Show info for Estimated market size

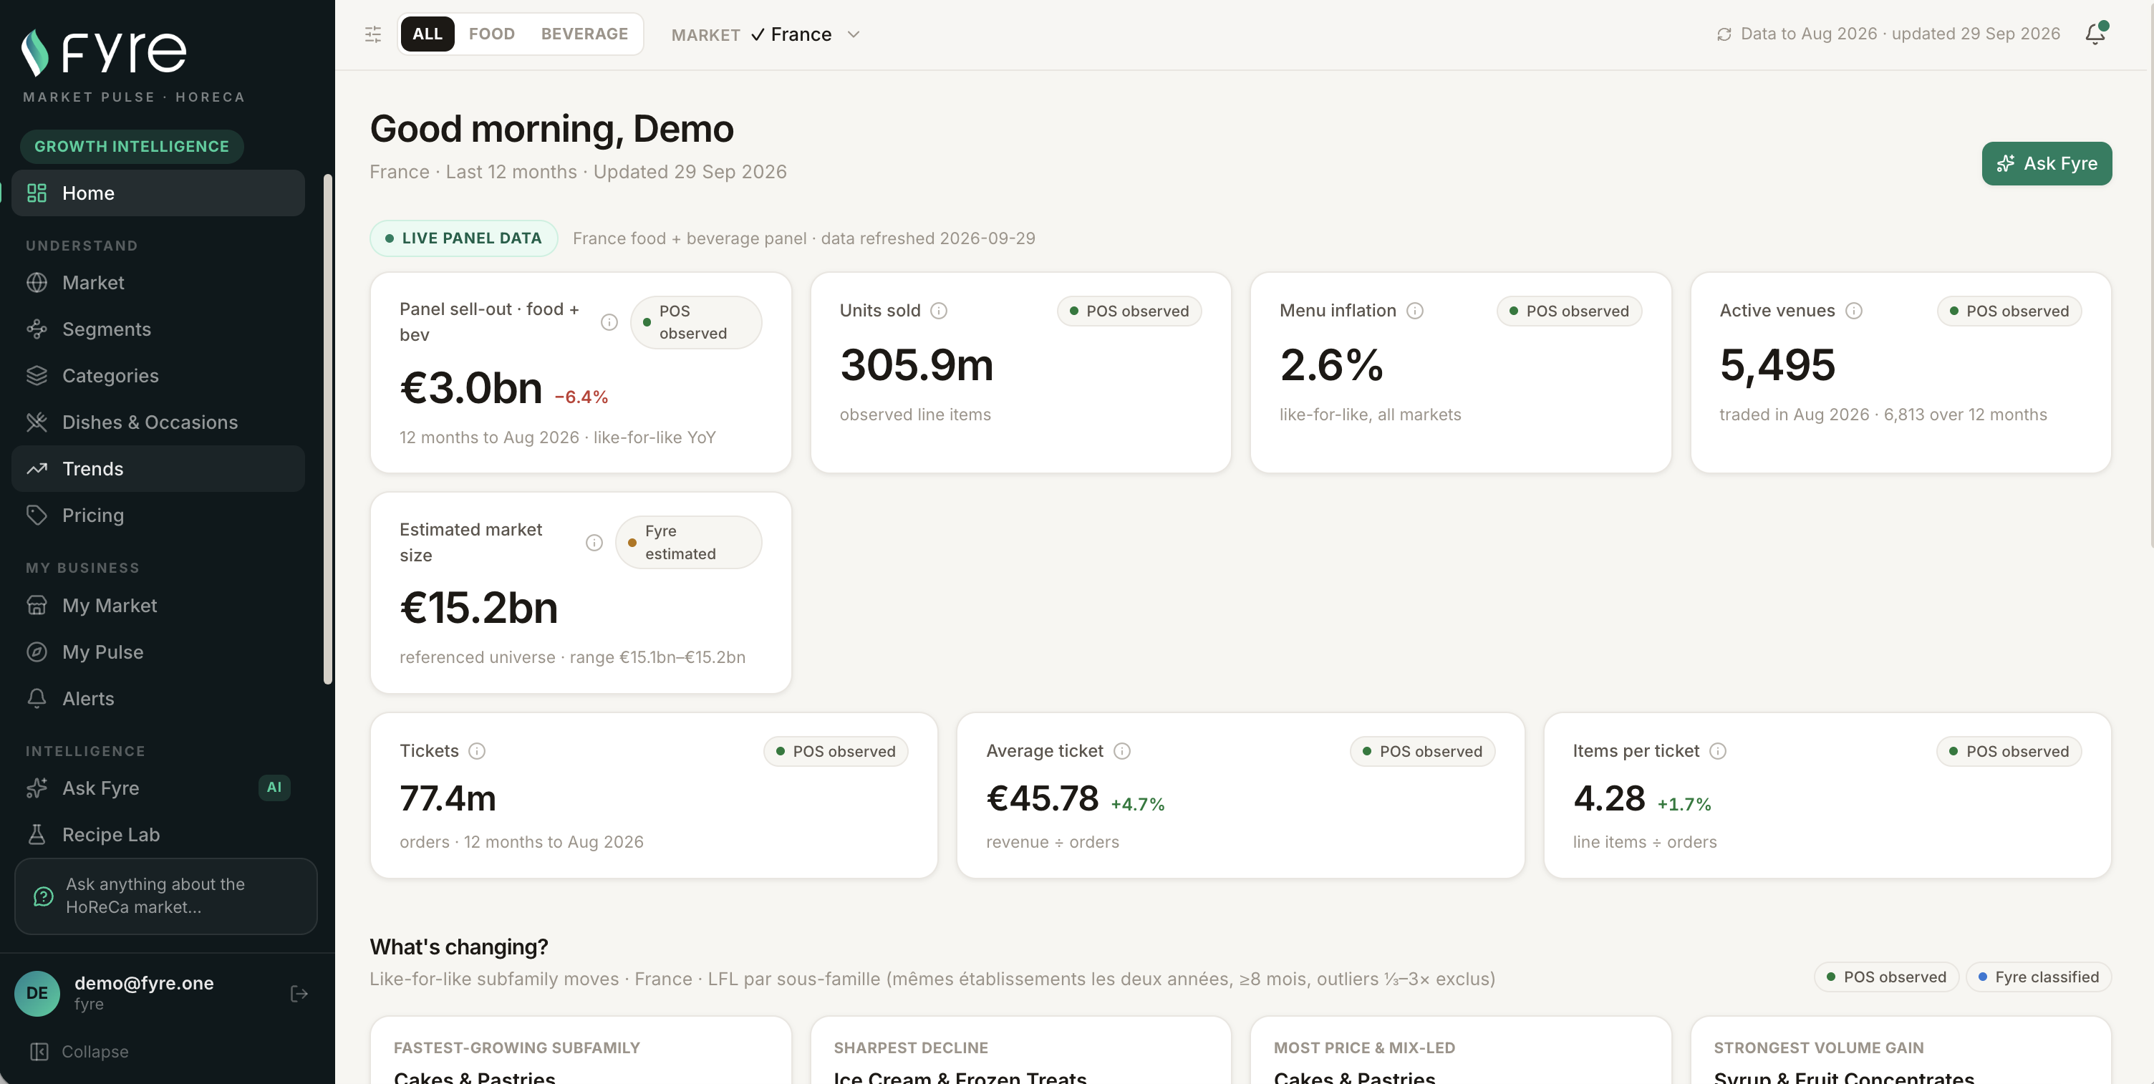click(x=594, y=543)
